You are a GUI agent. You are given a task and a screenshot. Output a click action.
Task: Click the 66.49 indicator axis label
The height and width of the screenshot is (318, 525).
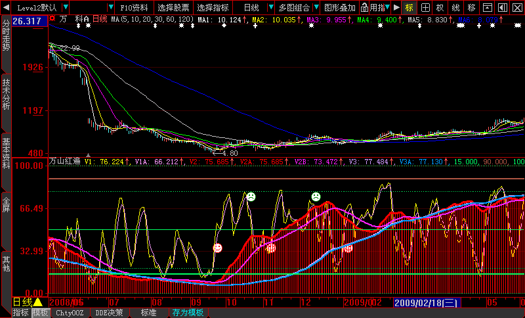[31, 208]
